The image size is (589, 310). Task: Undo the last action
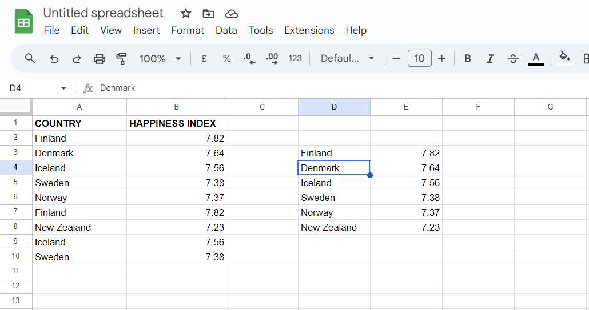(x=54, y=58)
